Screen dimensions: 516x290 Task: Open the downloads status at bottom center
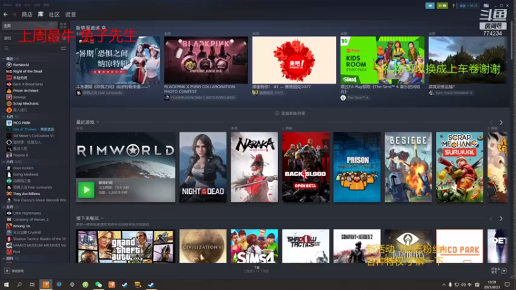[257, 269]
